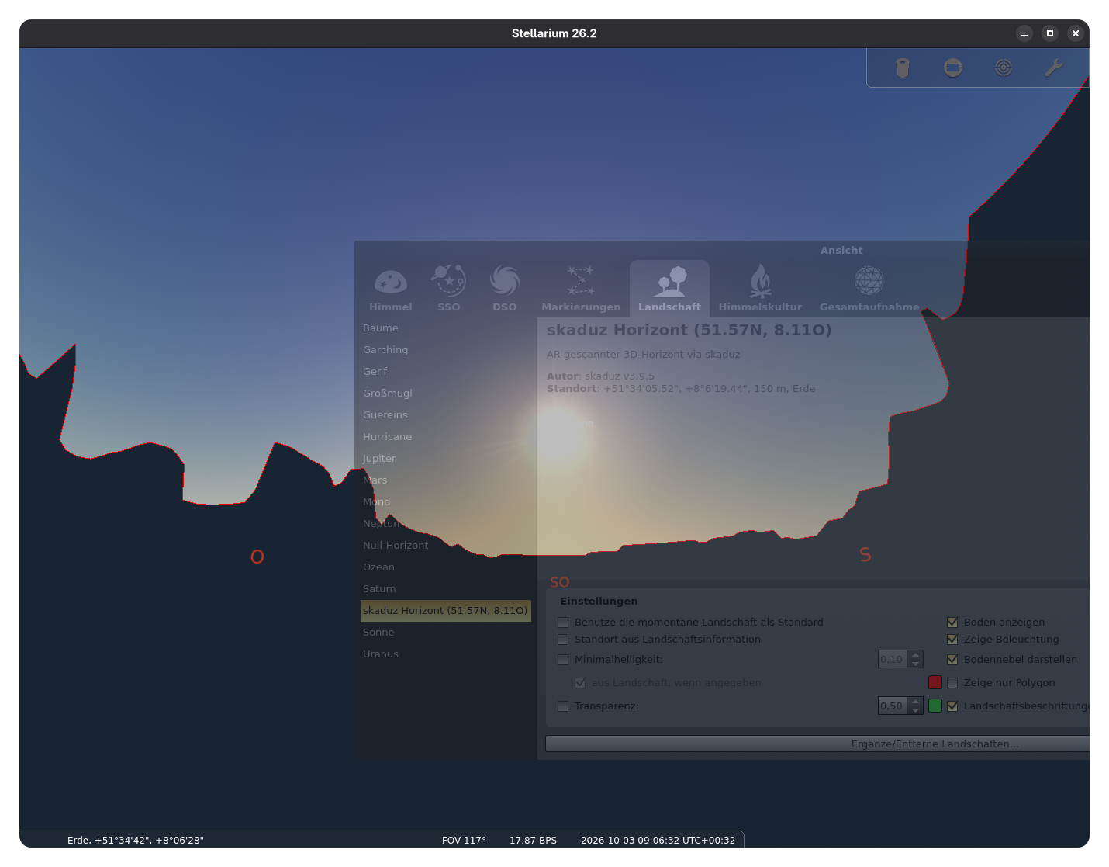The width and height of the screenshot is (1109, 867).
Task: Choose the Genf landscape
Action: point(446,372)
